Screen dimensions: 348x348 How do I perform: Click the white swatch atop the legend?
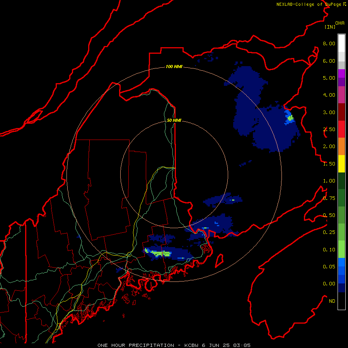(341, 43)
